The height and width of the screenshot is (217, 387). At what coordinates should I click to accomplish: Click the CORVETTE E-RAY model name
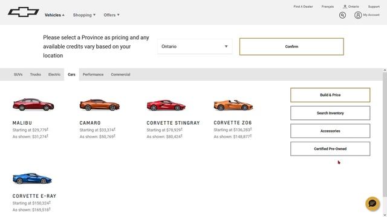tap(34, 196)
